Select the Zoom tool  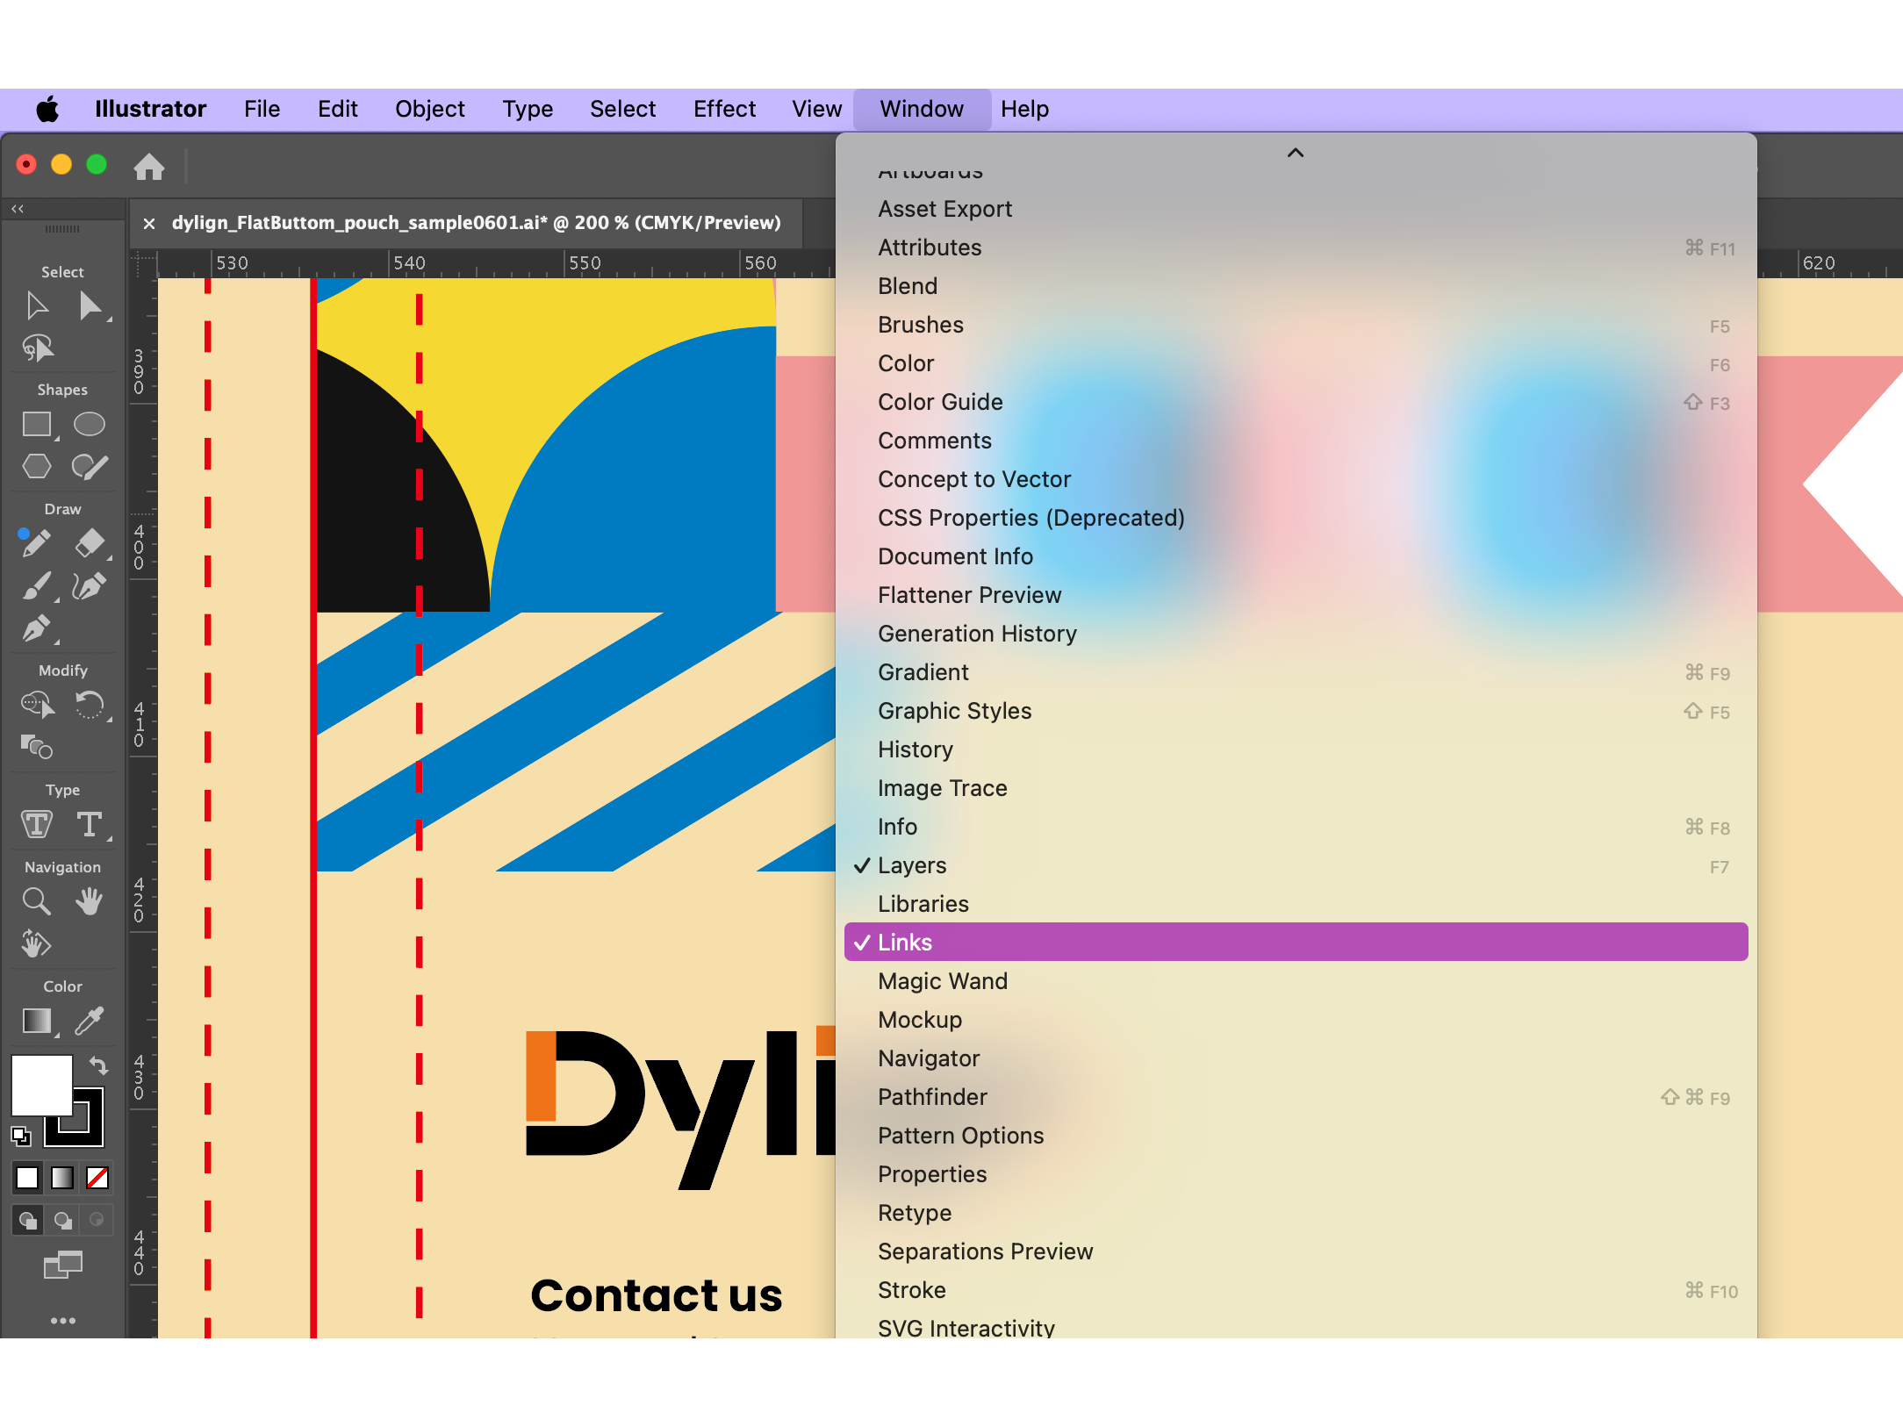[x=37, y=901]
